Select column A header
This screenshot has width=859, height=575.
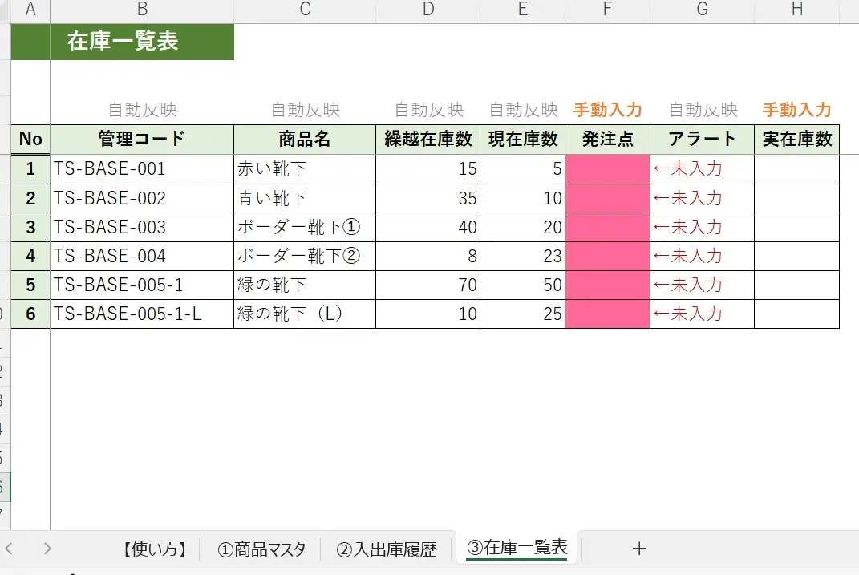pyautogui.click(x=30, y=10)
